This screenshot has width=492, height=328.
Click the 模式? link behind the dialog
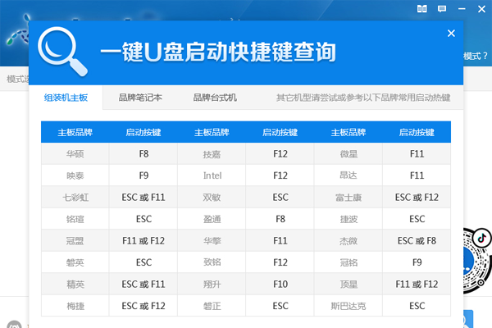(476, 57)
